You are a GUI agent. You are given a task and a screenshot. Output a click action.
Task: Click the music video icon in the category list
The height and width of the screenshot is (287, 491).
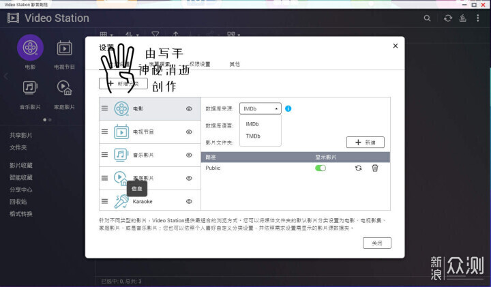[121, 155]
